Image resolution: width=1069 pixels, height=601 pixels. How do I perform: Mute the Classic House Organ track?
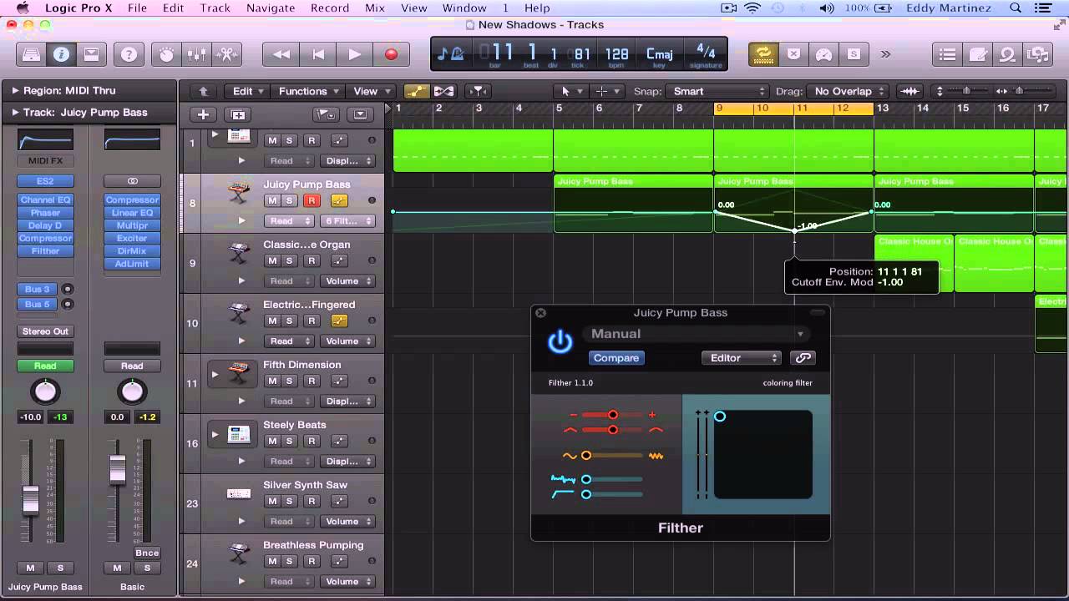pyautogui.click(x=272, y=260)
